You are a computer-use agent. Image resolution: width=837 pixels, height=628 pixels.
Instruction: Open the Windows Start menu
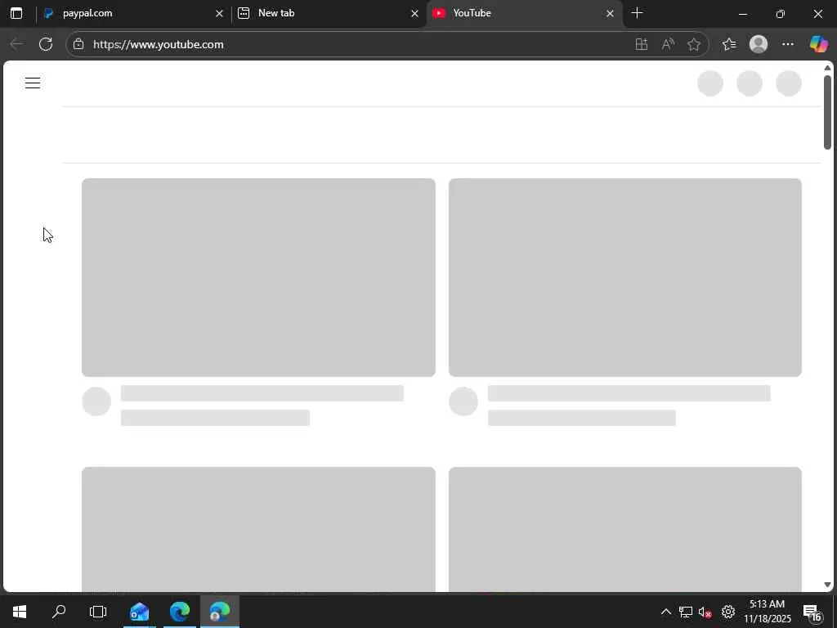[20, 612]
